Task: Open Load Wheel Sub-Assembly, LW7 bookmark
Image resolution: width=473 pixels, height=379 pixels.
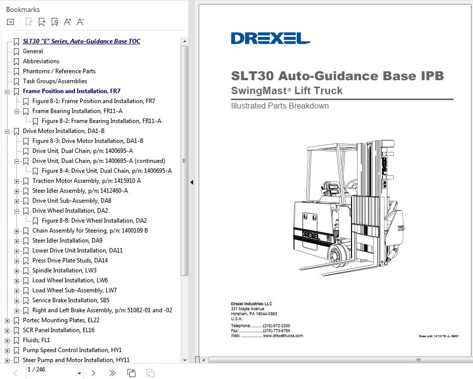Action: coord(75,290)
